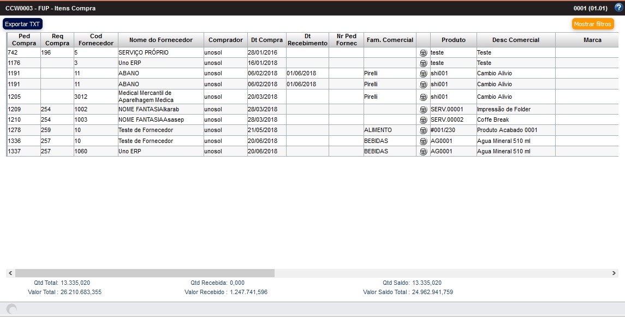Click the item icon beside product #001/230
Viewport: 625px width, 317px height.
pyautogui.click(x=423, y=130)
